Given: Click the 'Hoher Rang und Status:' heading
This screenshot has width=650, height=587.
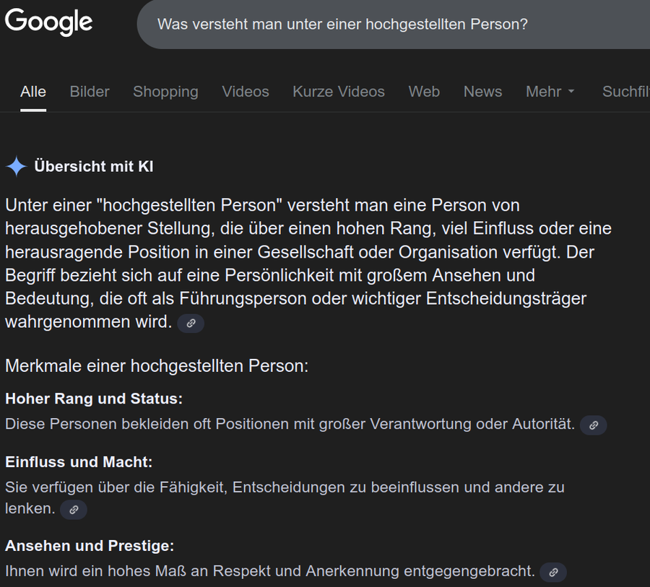Looking at the screenshot, I should 94,399.
